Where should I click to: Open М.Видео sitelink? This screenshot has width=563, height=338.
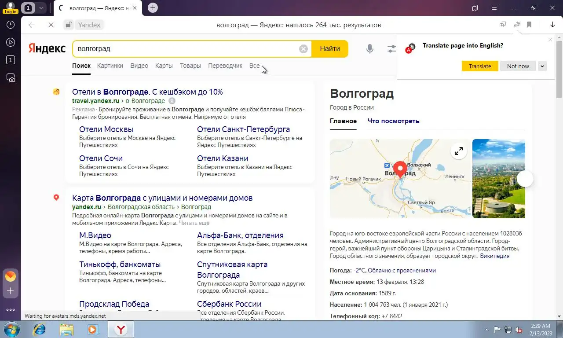tap(95, 235)
